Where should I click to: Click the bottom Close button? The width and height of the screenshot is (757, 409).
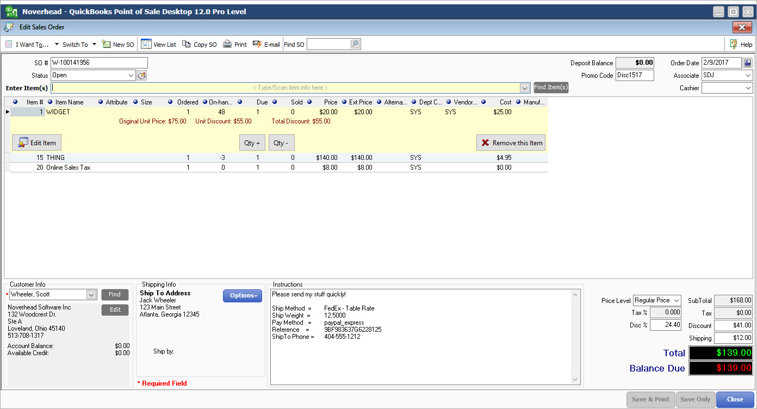(735, 399)
